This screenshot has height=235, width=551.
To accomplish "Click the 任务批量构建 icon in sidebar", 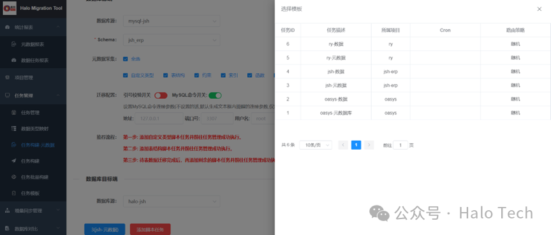I will [x=13, y=177].
